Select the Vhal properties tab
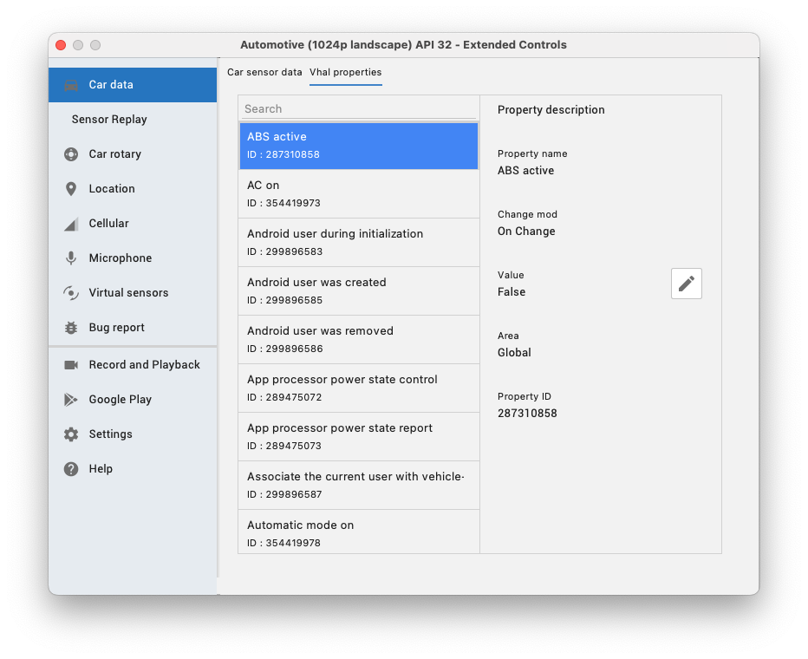This screenshot has height=659, width=808. [345, 72]
